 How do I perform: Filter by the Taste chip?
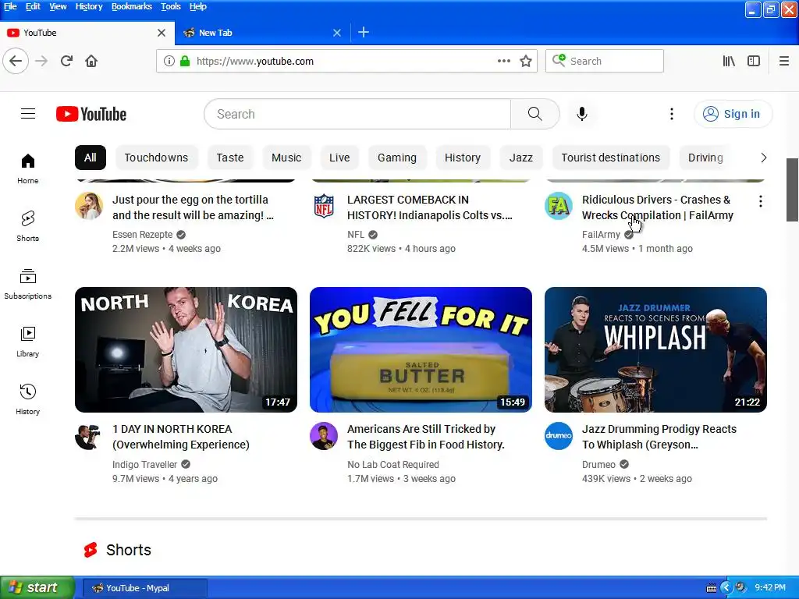(x=230, y=158)
